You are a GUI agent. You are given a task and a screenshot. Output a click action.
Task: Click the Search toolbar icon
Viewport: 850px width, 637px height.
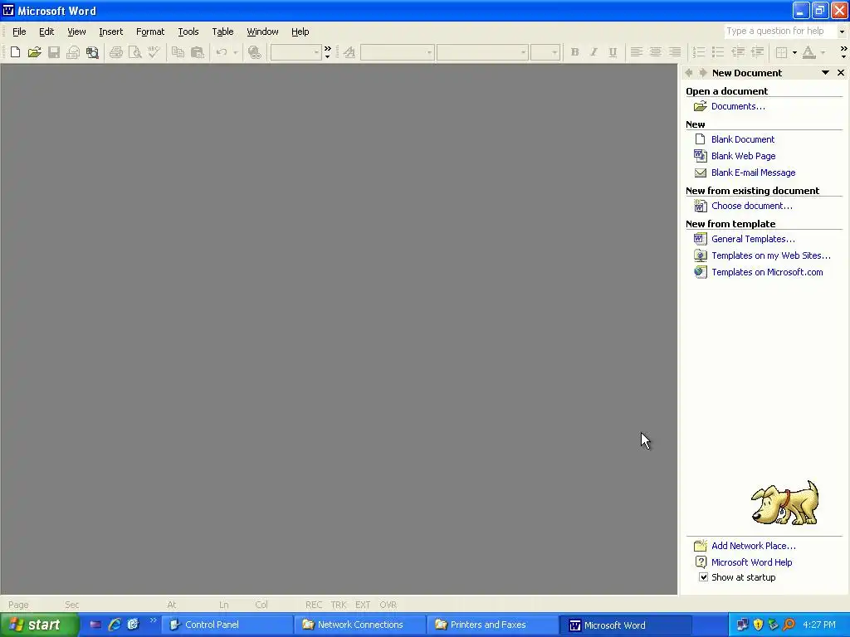coord(93,52)
